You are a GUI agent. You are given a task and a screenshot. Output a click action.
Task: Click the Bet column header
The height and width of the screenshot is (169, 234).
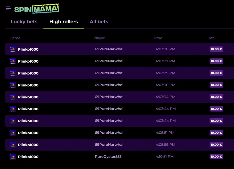click(x=211, y=38)
